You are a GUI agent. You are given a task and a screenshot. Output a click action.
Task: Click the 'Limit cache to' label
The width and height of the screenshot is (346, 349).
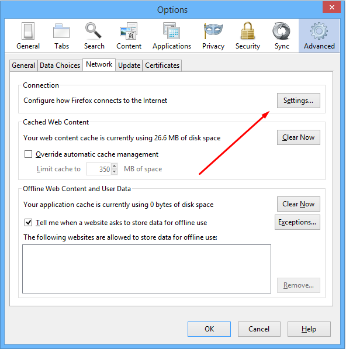[x=58, y=169]
